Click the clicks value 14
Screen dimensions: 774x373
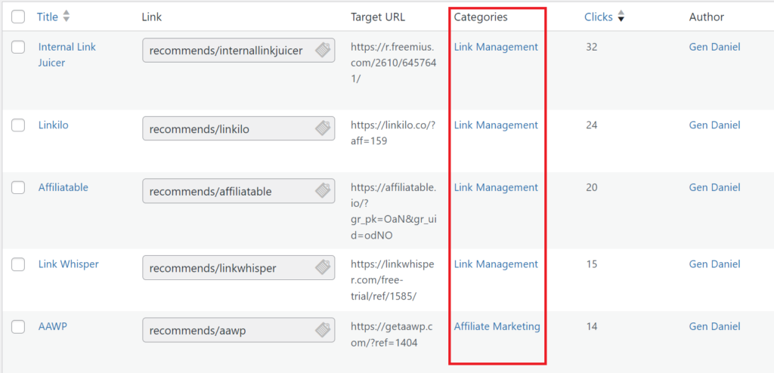(x=591, y=327)
